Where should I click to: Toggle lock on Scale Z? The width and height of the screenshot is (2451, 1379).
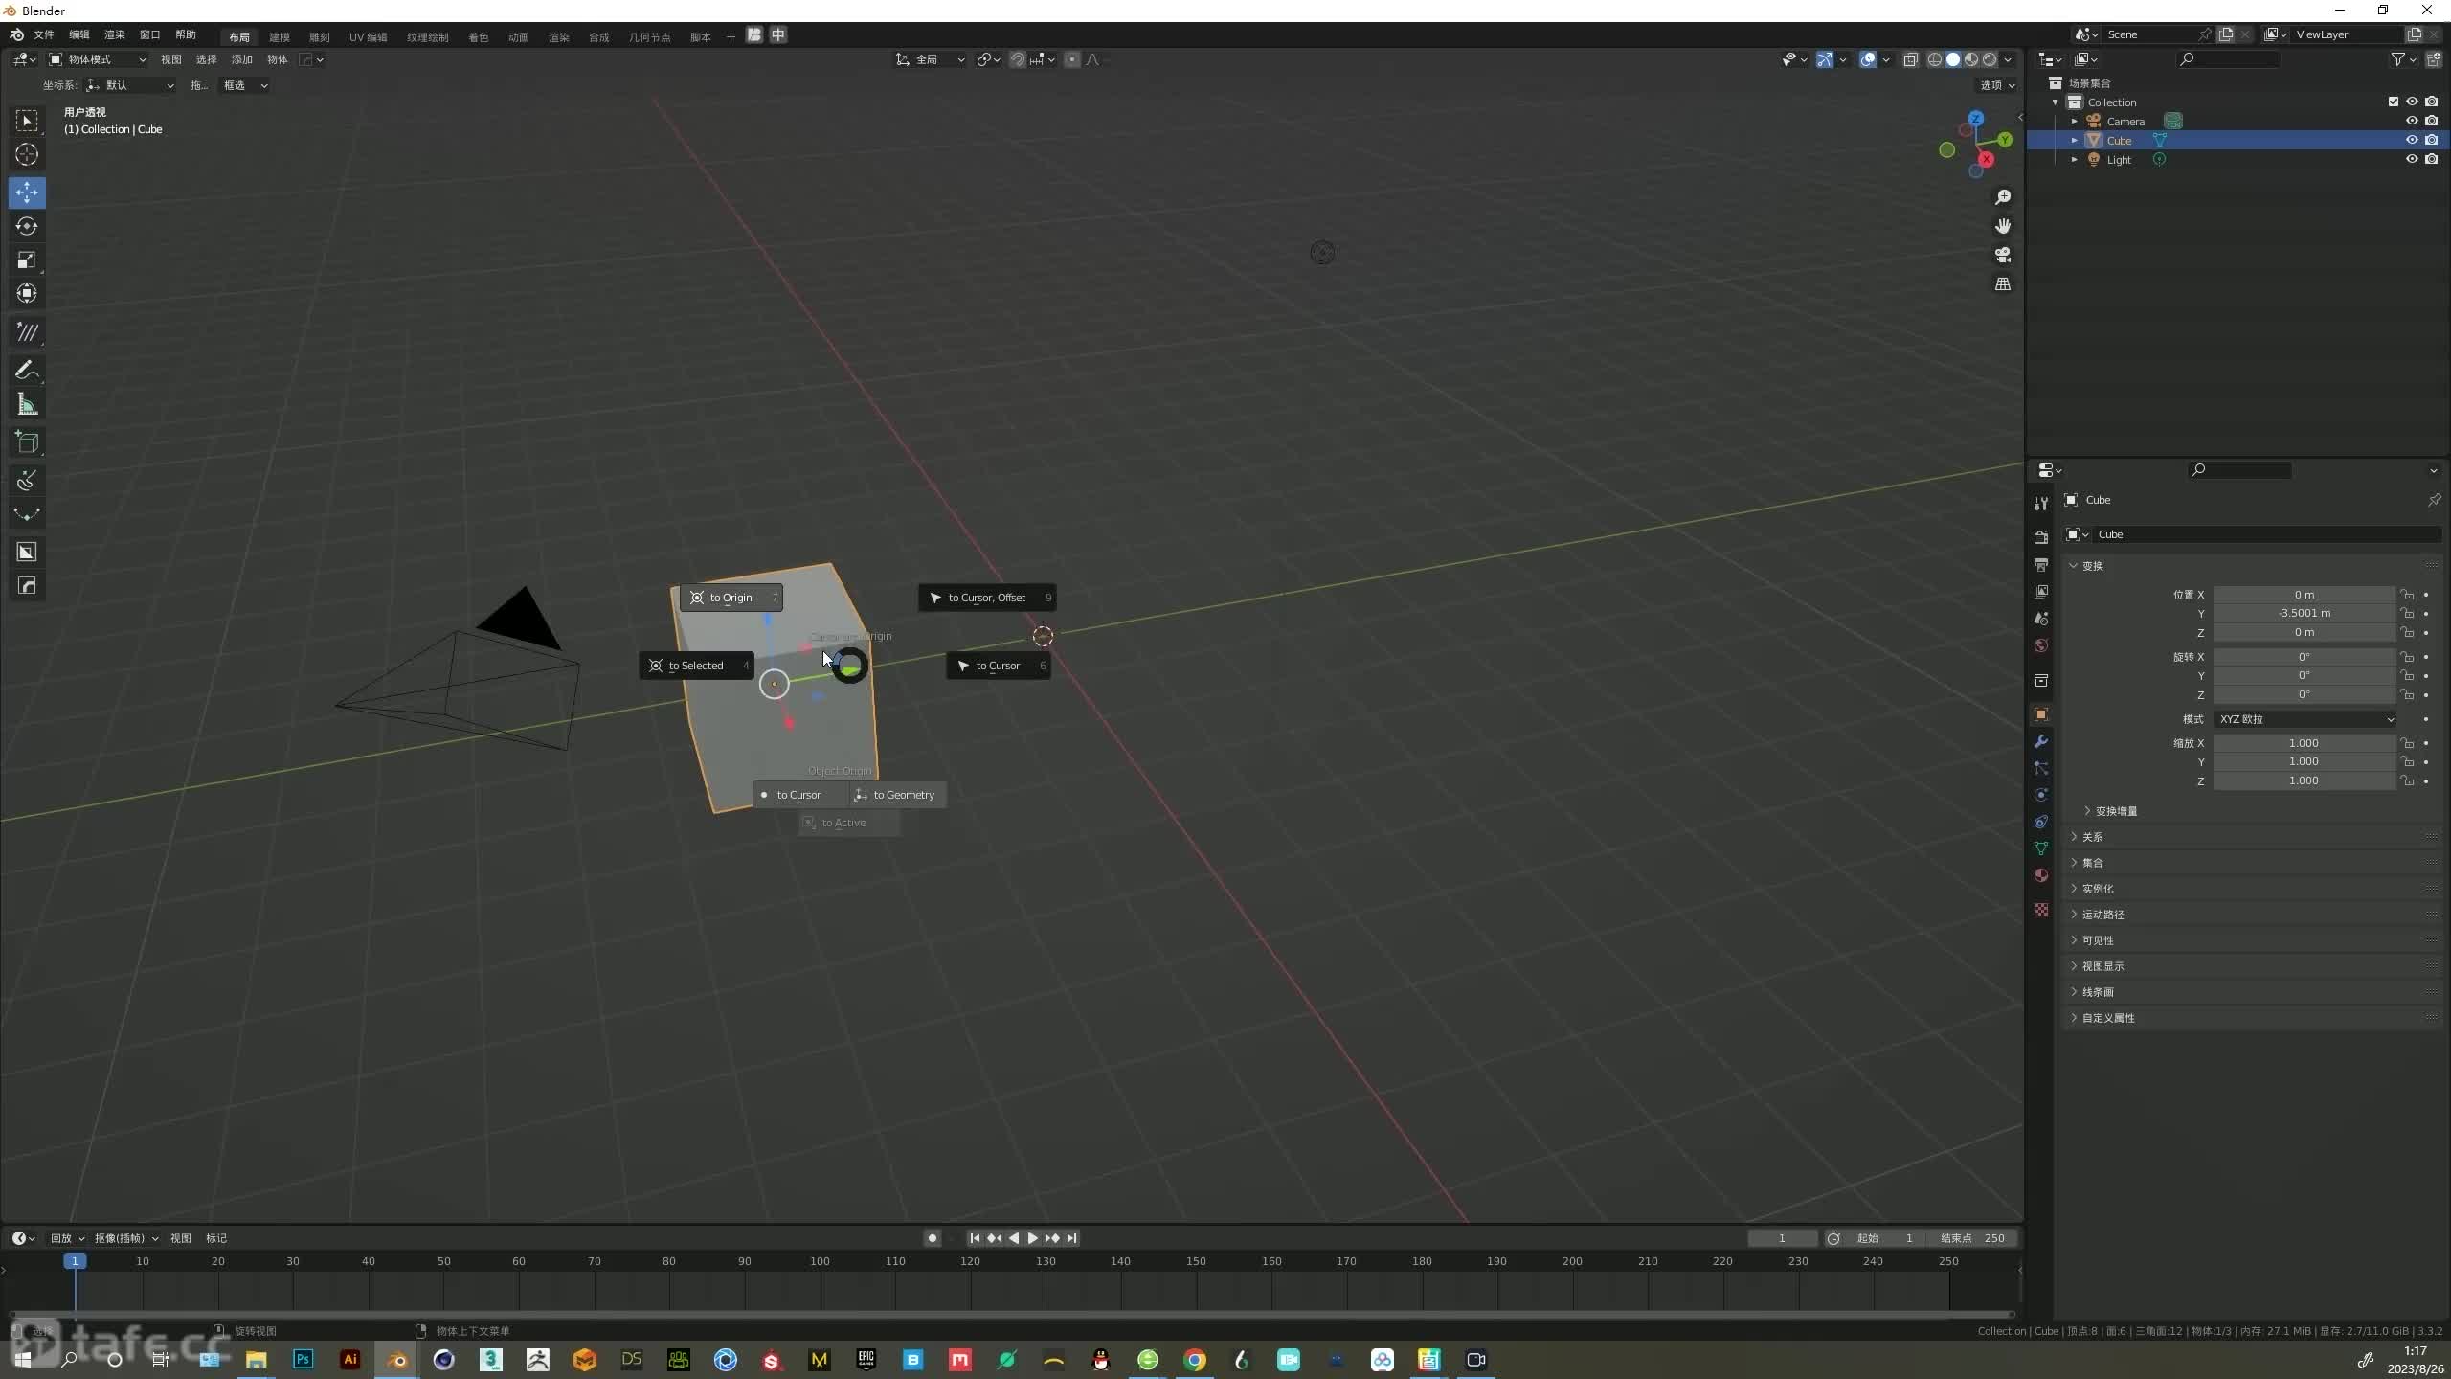pyautogui.click(x=2407, y=780)
